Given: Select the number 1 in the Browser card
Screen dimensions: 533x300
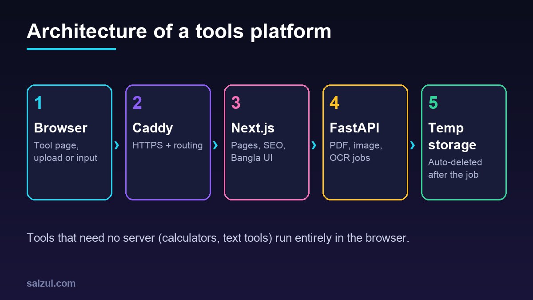Looking at the screenshot, I should [39, 103].
